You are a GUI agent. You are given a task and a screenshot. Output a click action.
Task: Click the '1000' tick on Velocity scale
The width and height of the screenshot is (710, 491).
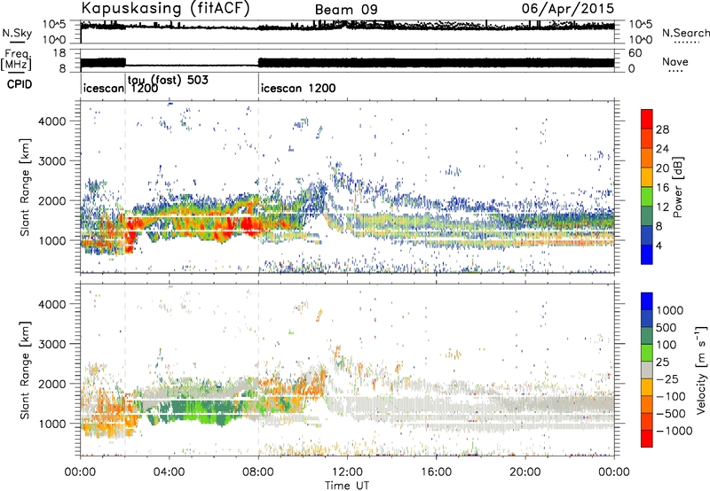pyautogui.click(x=670, y=310)
